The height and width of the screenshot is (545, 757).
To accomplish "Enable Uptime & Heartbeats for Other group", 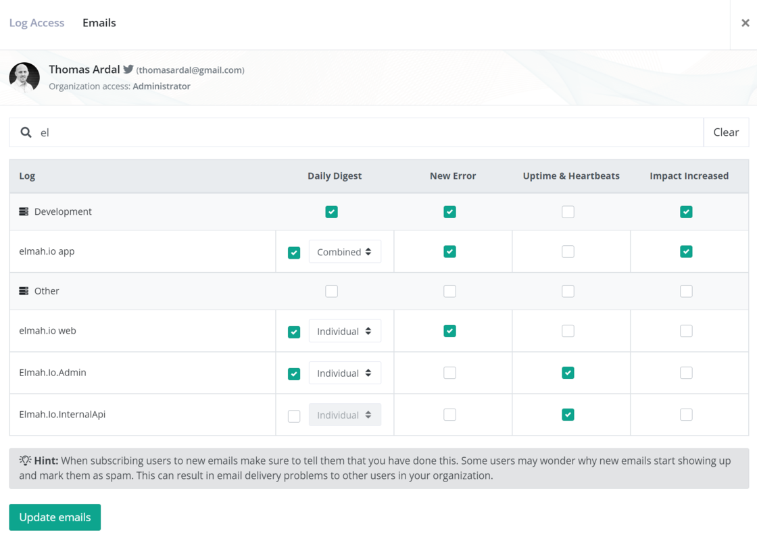I will (x=568, y=291).
